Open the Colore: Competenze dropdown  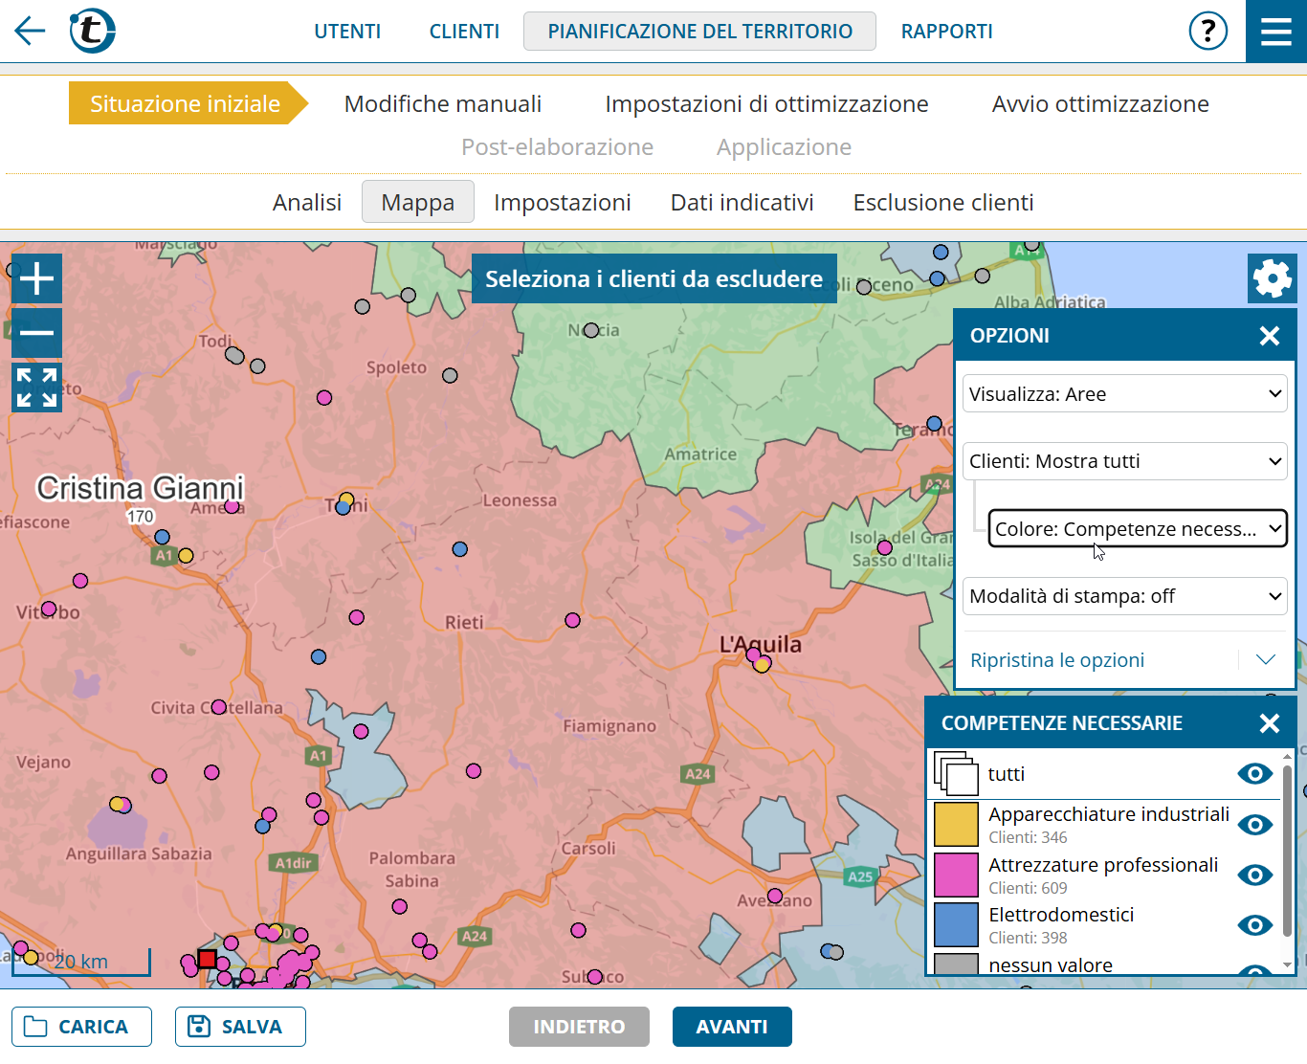coord(1137,529)
